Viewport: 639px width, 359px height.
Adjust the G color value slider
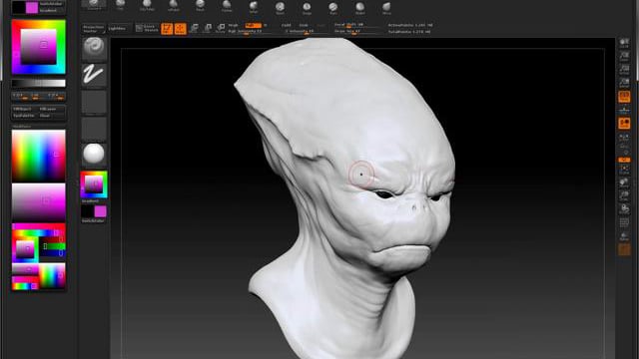[x=38, y=96]
